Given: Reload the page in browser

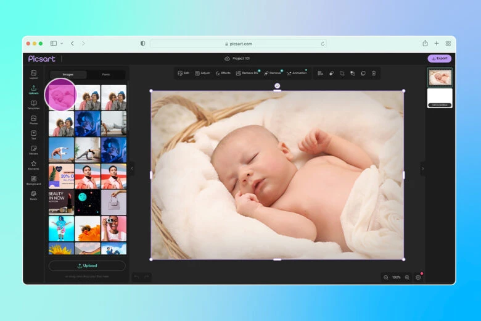Looking at the screenshot, I should click(323, 44).
